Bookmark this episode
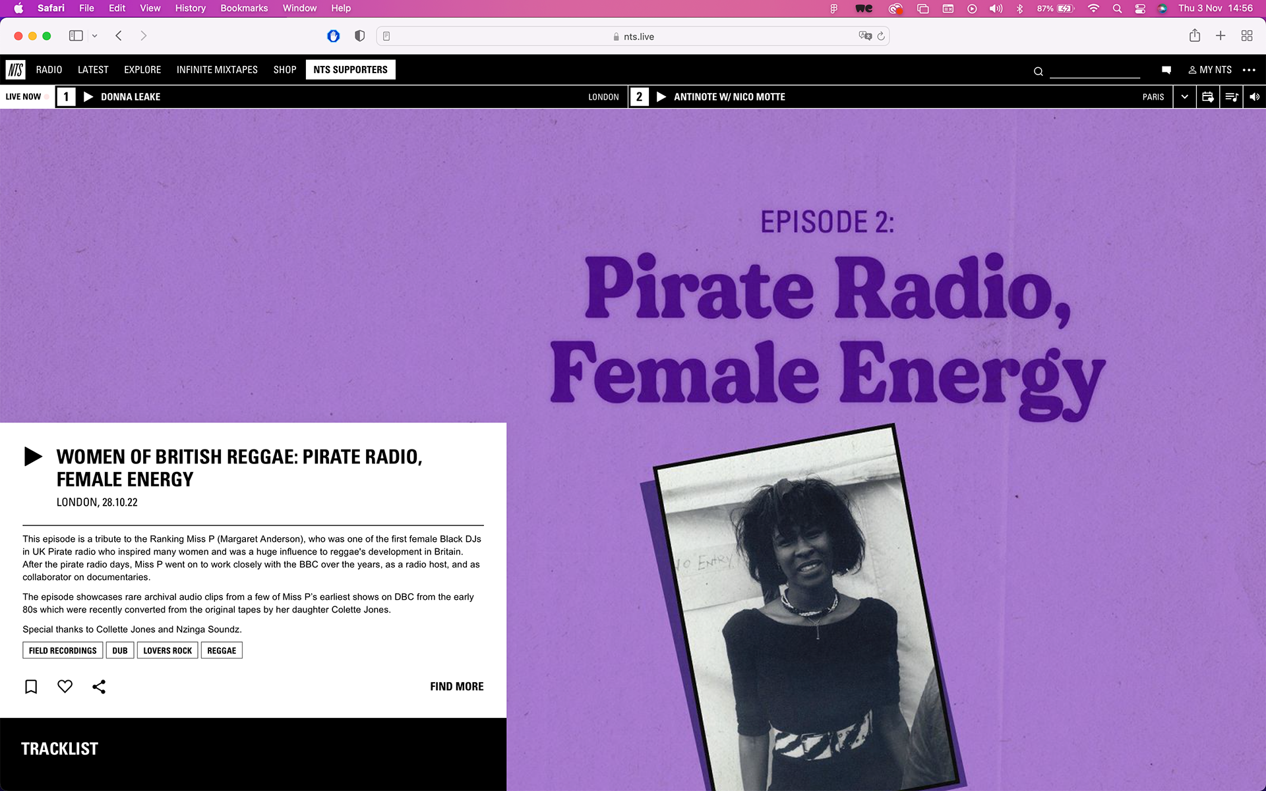This screenshot has width=1266, height=791. click(x=31, y=687)
